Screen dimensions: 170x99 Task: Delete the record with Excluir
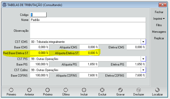click(102, 92)
